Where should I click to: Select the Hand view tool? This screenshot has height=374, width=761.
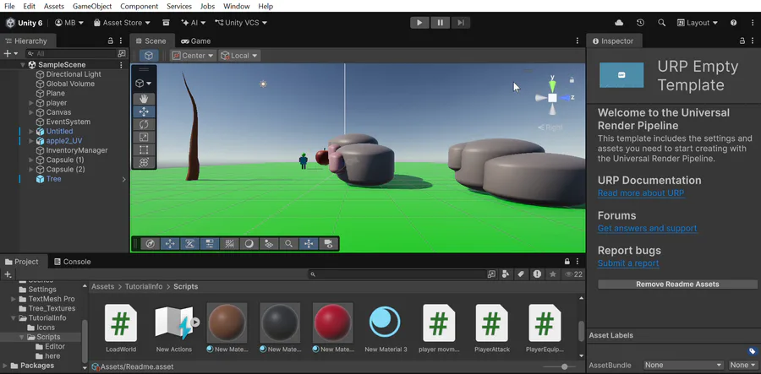144,99
